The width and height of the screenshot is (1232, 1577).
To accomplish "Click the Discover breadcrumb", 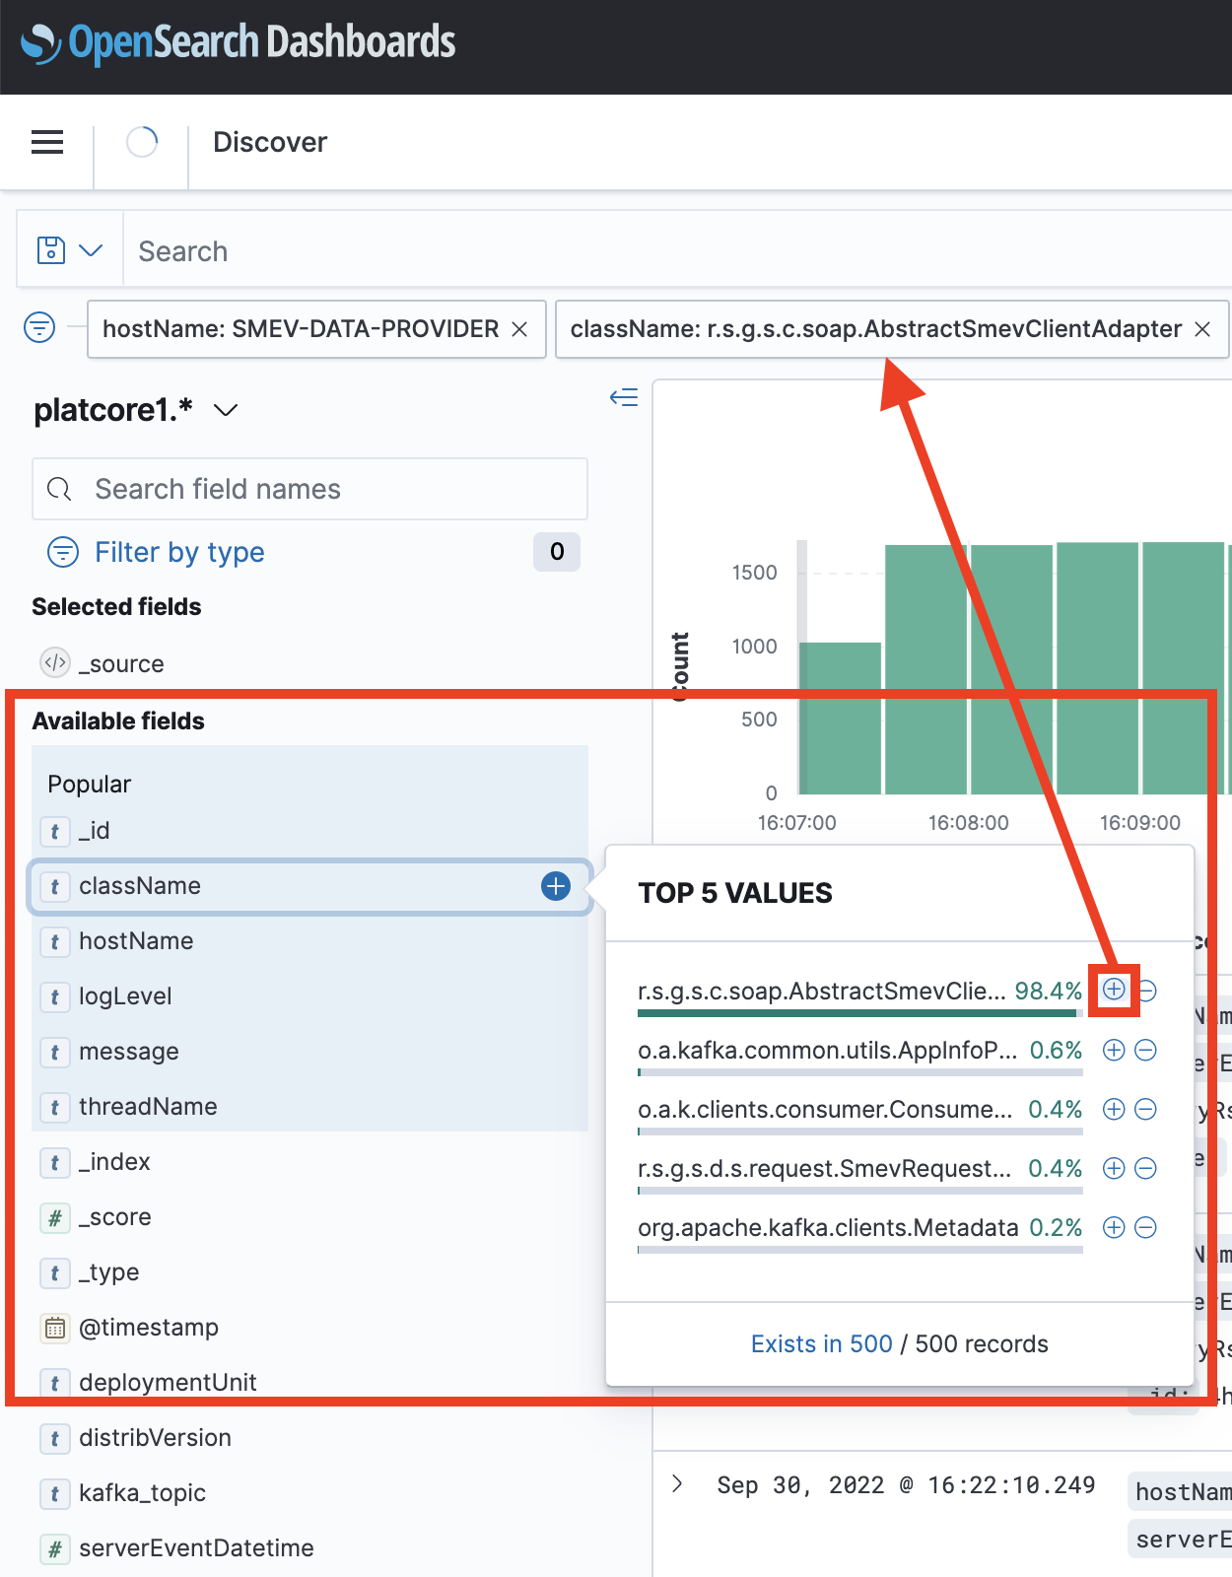I will point(270,142).
